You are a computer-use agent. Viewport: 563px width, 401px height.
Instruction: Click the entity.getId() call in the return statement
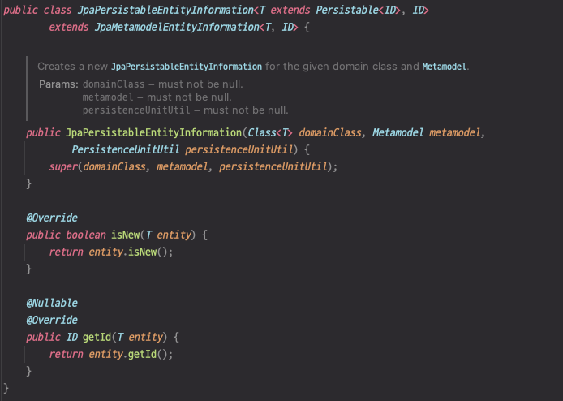[128, 355]
